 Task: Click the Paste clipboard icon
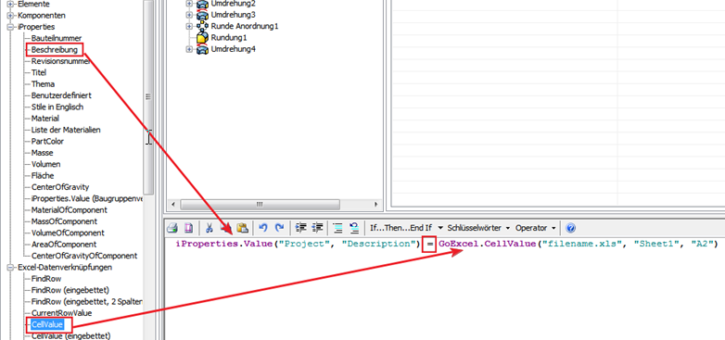[x=242, y=228]
